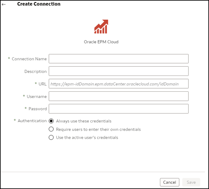Focus the Connection Name text field
Viewport: 209px width, 189px height.
pos(118,59)
